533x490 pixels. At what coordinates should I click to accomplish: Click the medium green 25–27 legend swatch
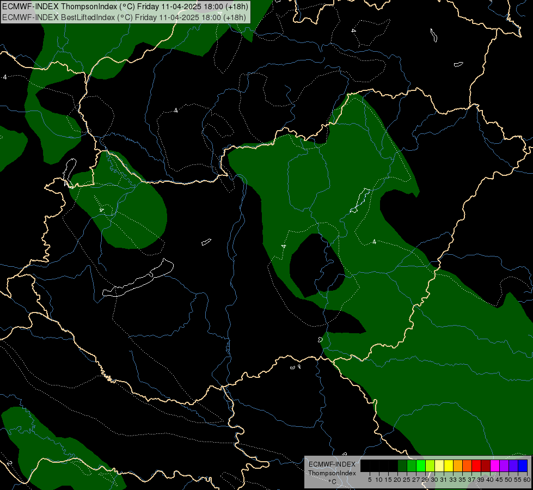tap(412, 465)
